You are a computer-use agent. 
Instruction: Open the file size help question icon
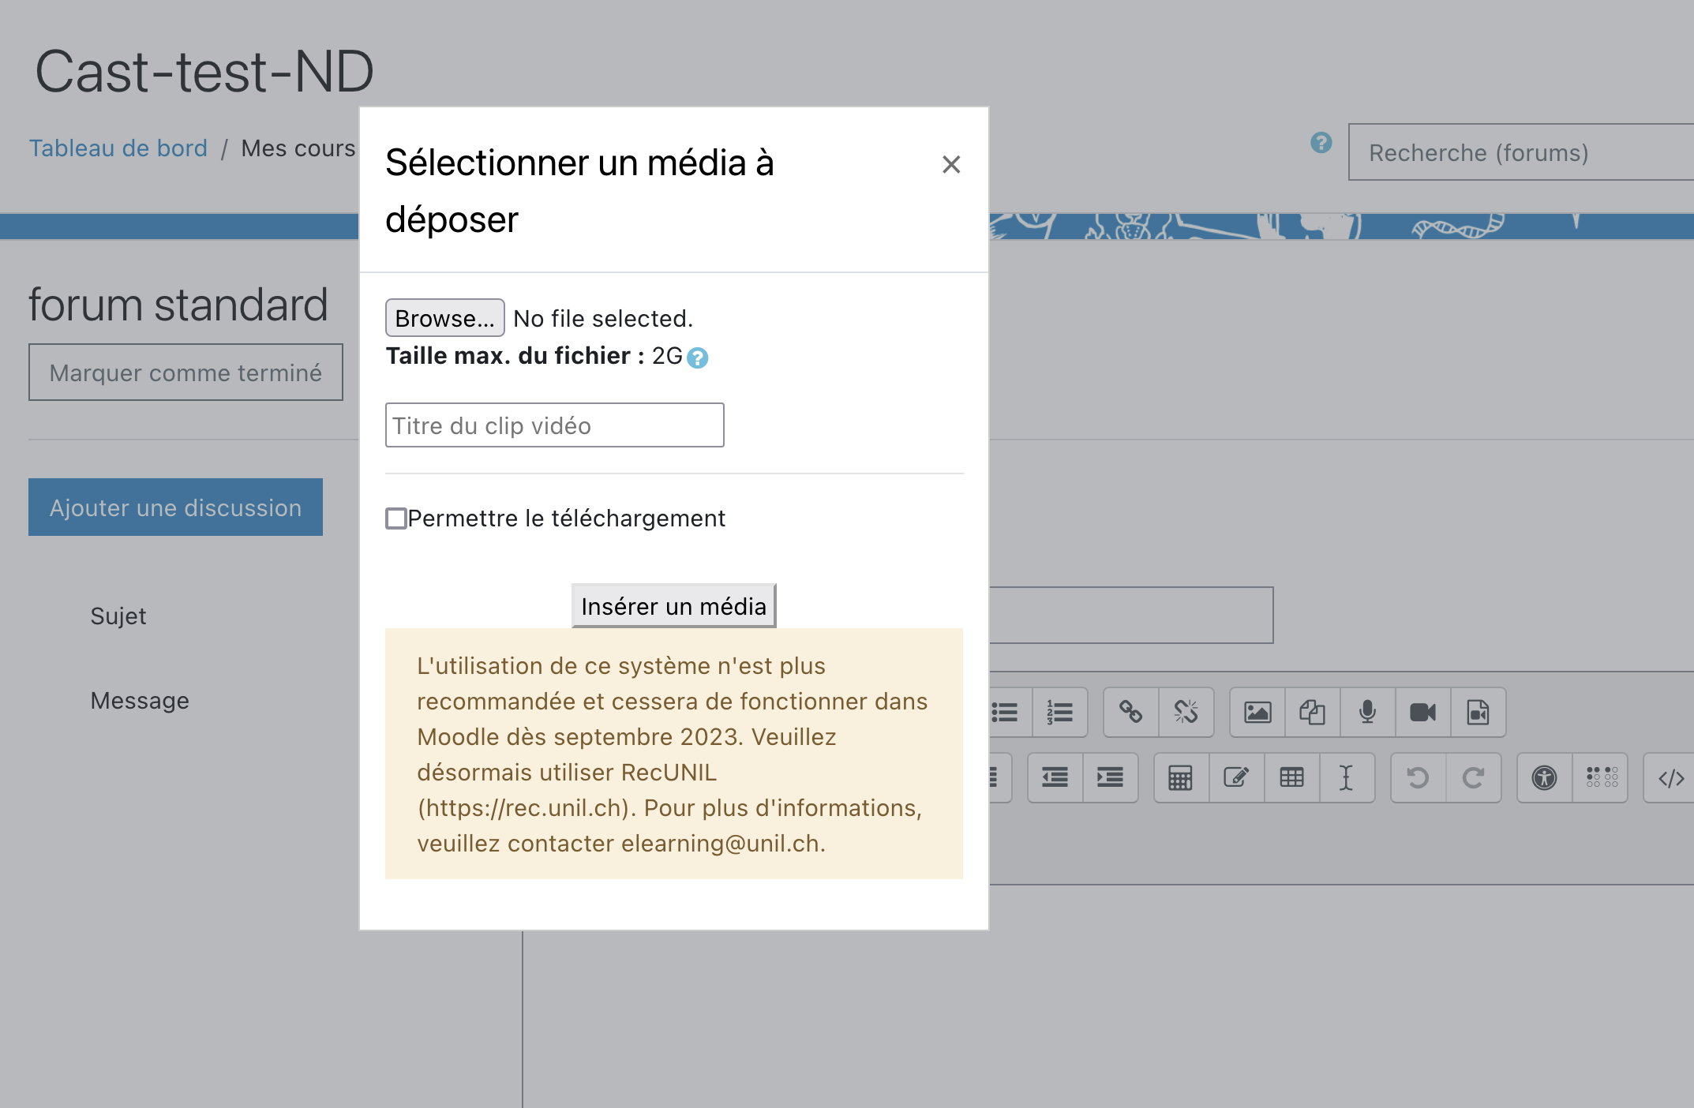point(698,358)
